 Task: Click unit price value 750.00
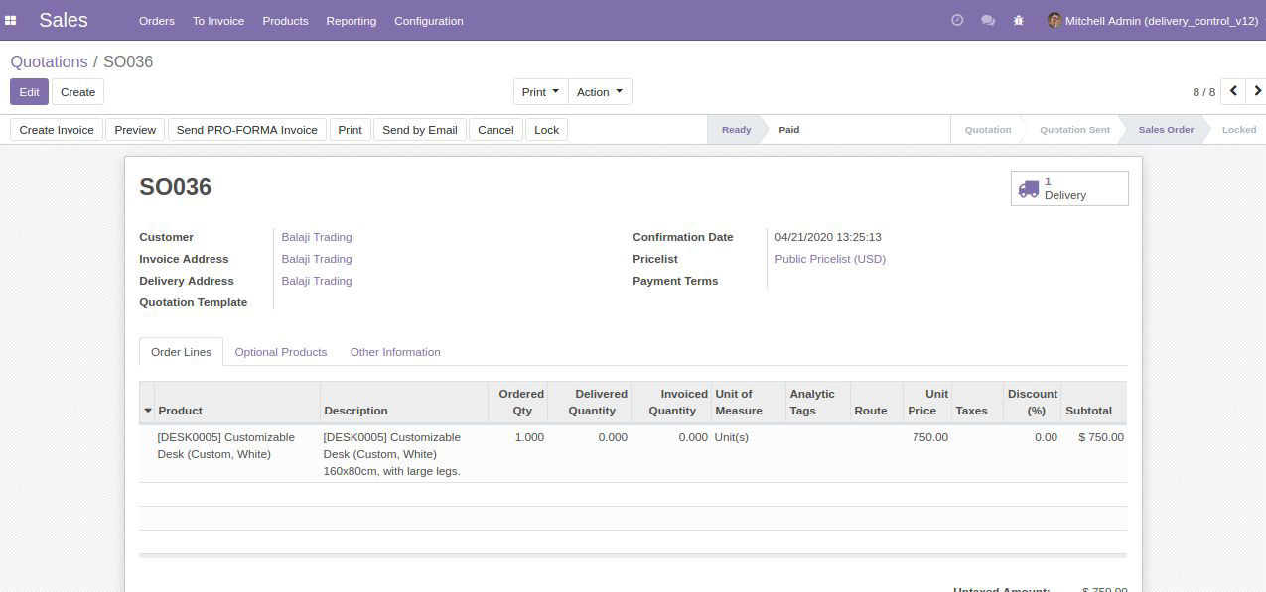(930, 437)
